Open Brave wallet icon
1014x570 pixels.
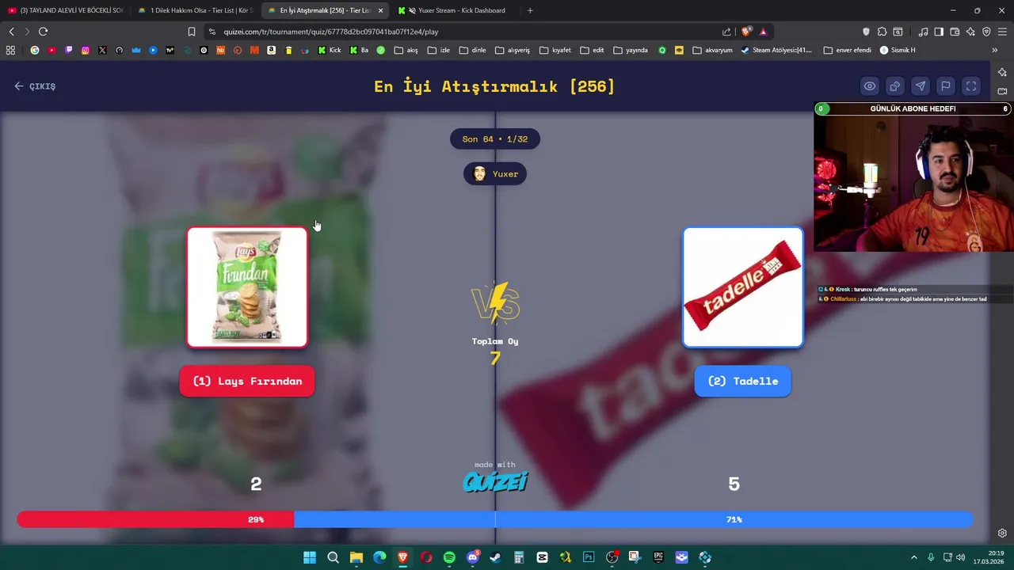click(955, 32)
